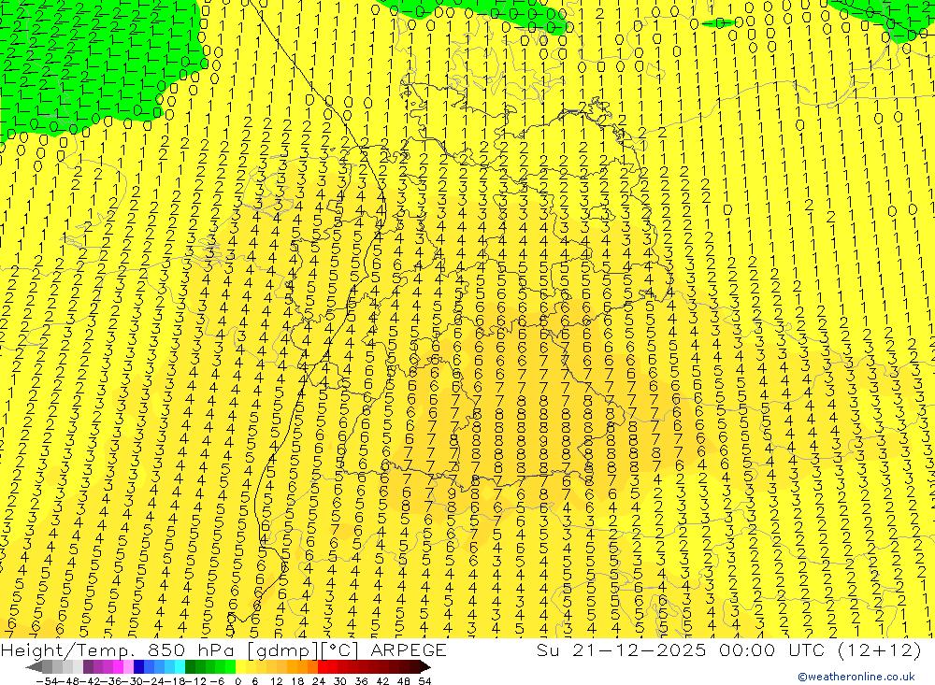Click the '30' label under the red legend colors
Screen dimensions: 935x685
click(x=340, y=681)
